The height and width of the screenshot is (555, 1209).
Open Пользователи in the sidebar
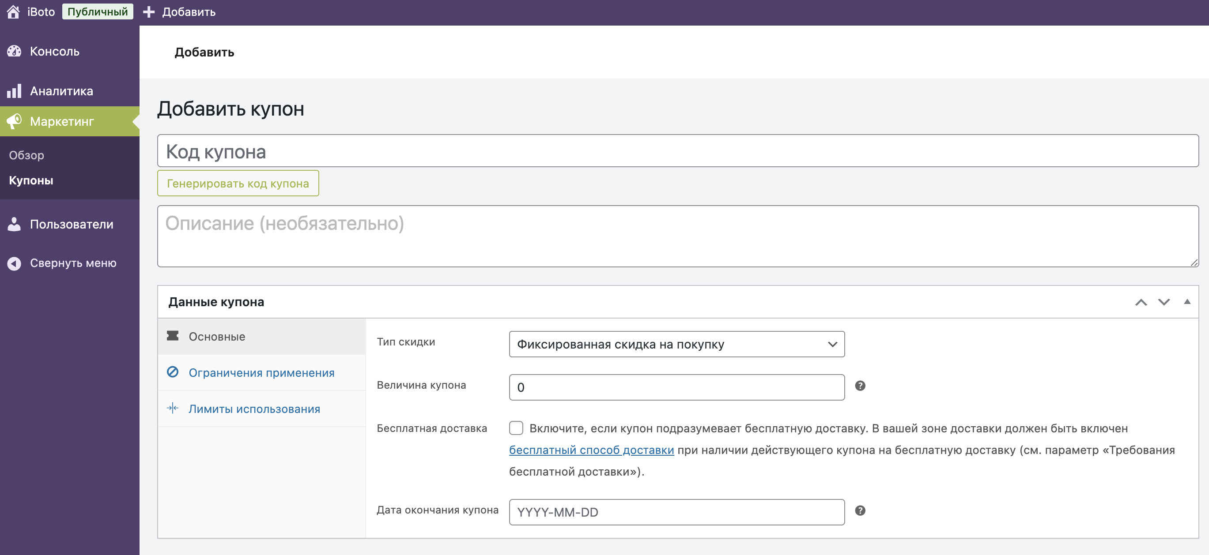point(69,224)
